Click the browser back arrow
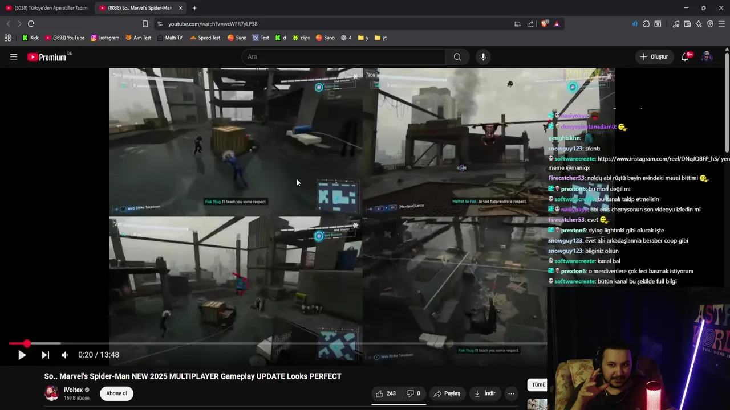 tap(8, 24)
